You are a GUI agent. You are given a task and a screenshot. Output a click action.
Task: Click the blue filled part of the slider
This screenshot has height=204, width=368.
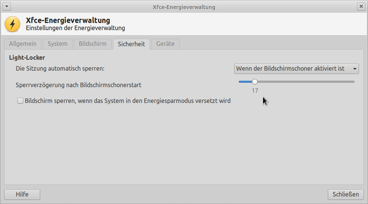[x=245, y=82]
